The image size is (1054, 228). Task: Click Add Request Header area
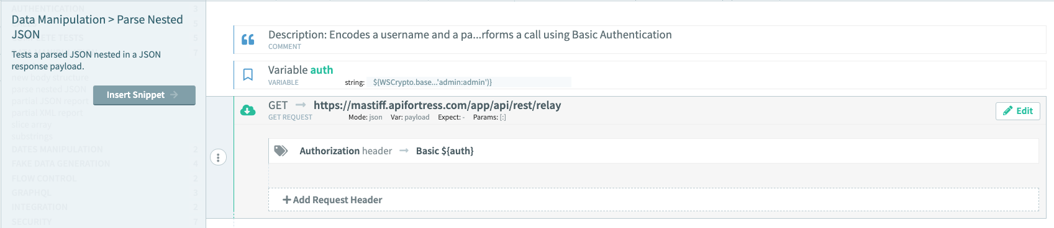pyautogui.click(x=653, y=199)
